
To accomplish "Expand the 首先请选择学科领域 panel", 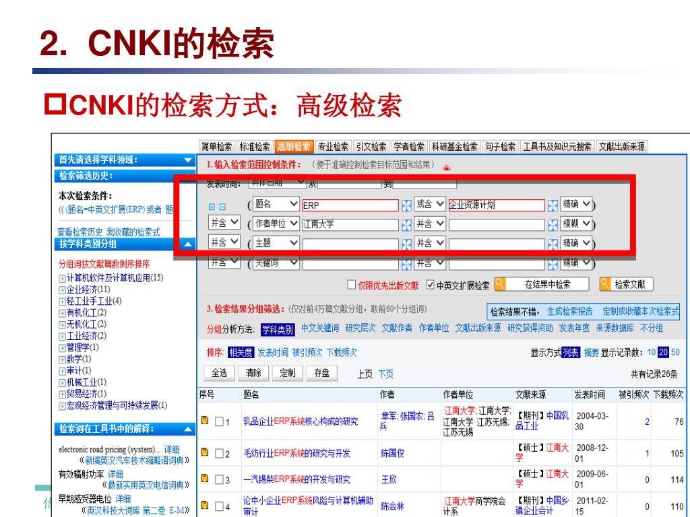I will (188, 160).
